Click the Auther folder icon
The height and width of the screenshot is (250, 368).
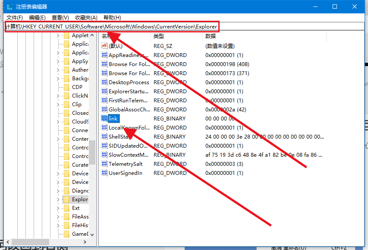click(x=66, y=70)
